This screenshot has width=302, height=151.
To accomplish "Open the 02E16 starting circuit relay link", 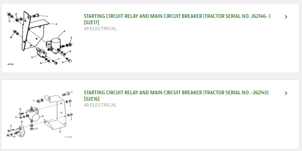I will pos(176,95).
